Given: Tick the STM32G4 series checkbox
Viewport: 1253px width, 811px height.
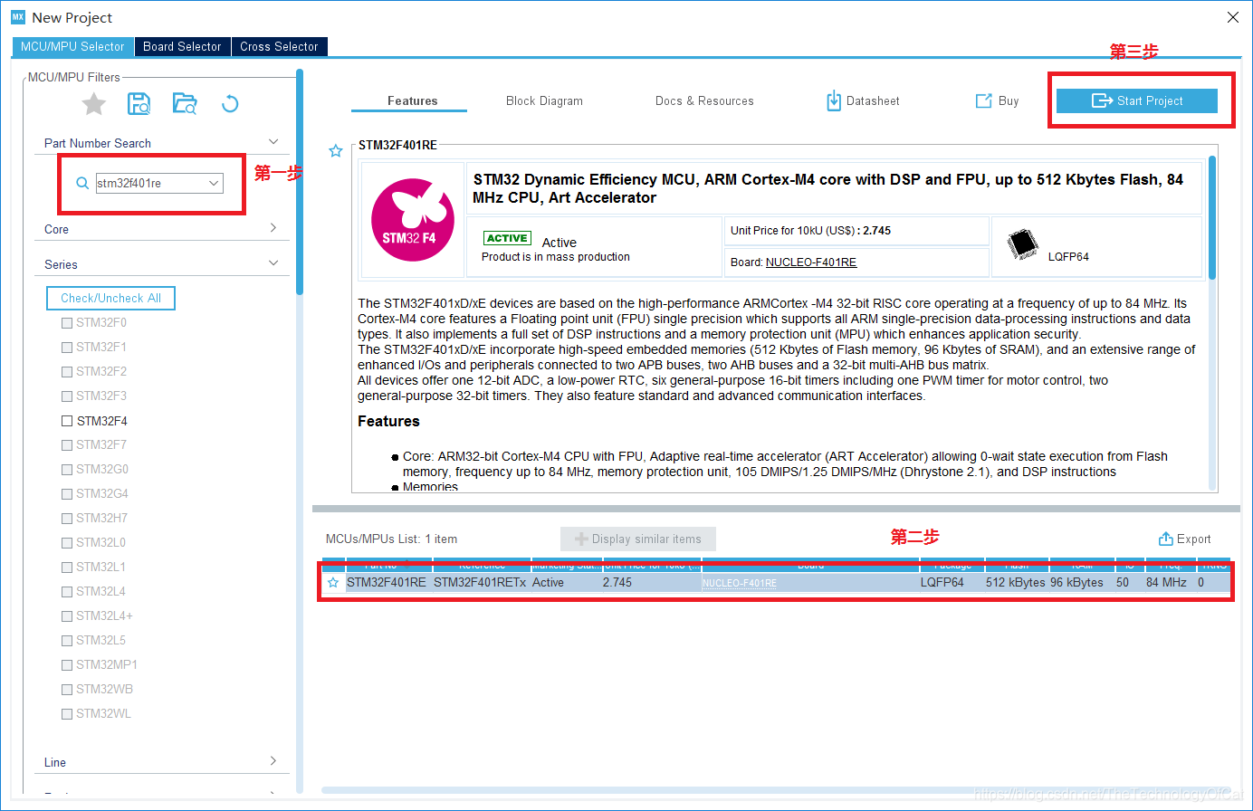Looking at the screenshot, I should (x=67, y=493).
